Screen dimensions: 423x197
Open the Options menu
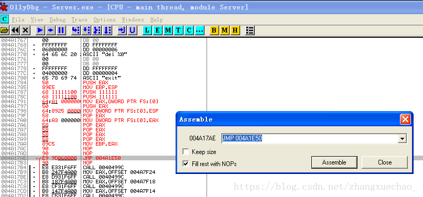click(104, 20)
